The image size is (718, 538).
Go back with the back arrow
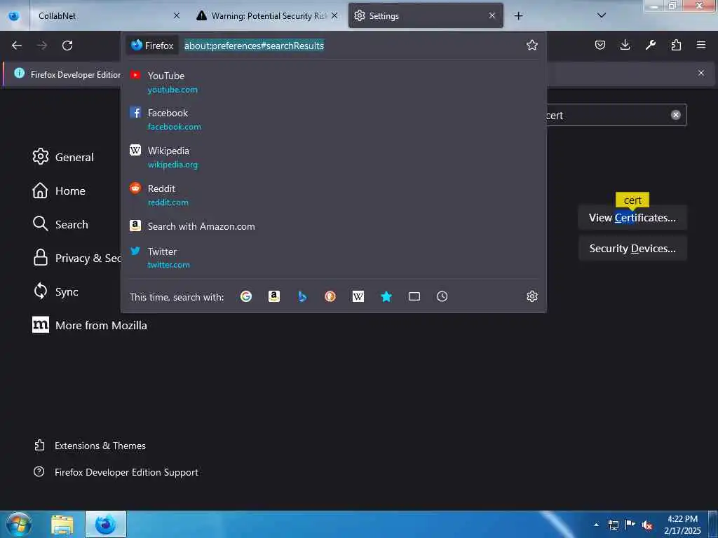click(x=17, y=46)
